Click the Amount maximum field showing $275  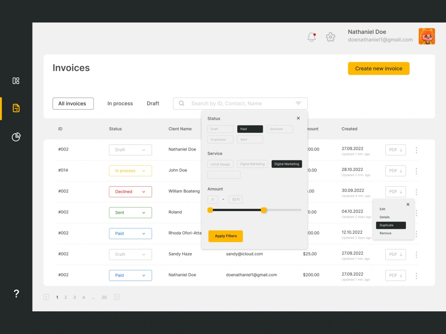point(236,200)
